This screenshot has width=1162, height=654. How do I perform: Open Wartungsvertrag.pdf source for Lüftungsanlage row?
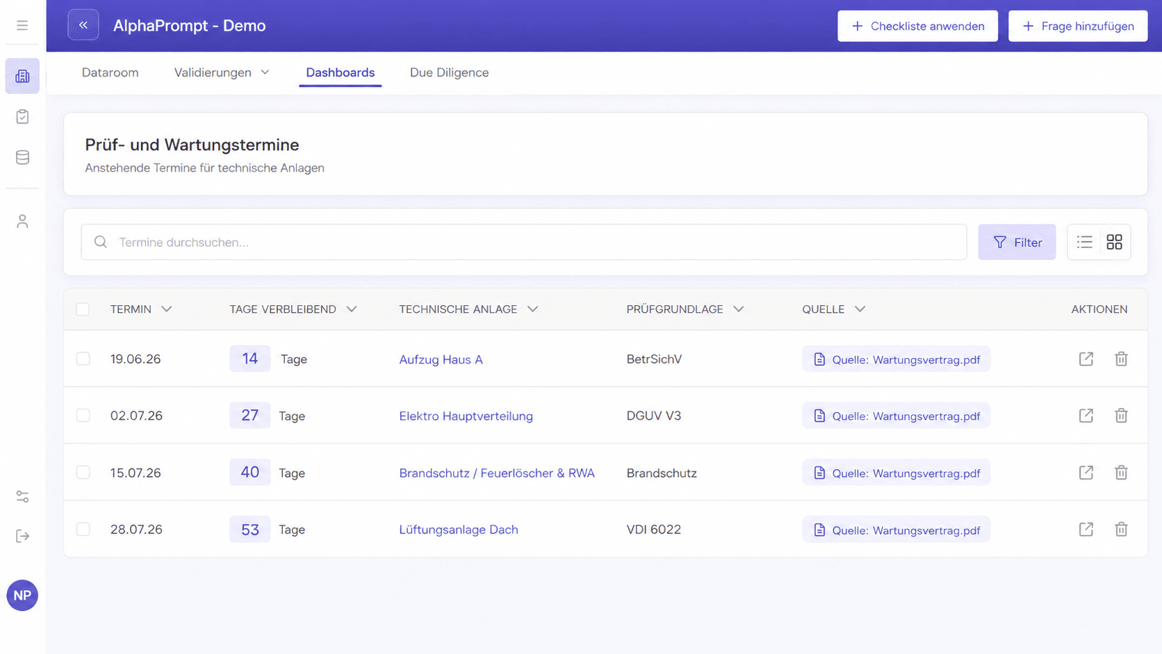point(897,530)
